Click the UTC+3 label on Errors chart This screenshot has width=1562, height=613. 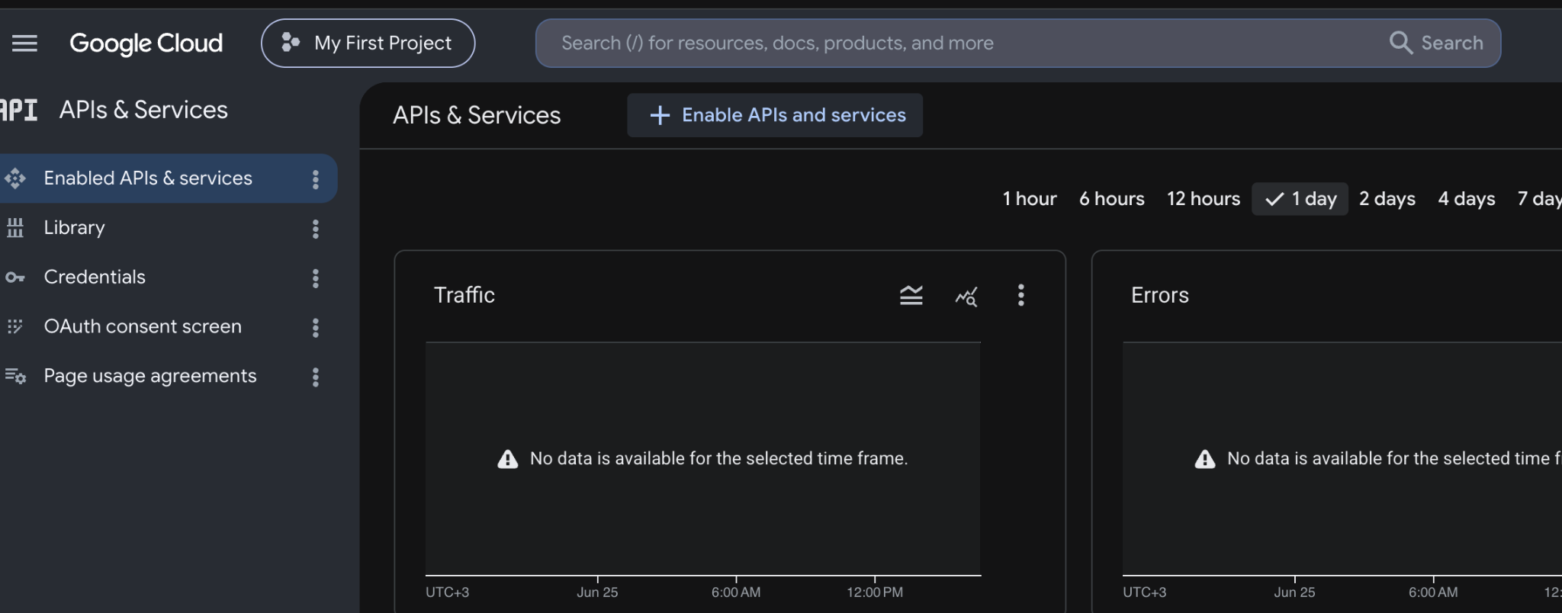point(1145,592)
